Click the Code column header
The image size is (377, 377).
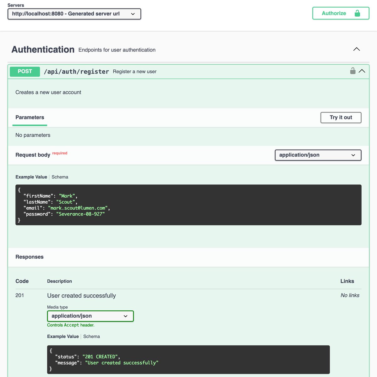pos(22,281)
